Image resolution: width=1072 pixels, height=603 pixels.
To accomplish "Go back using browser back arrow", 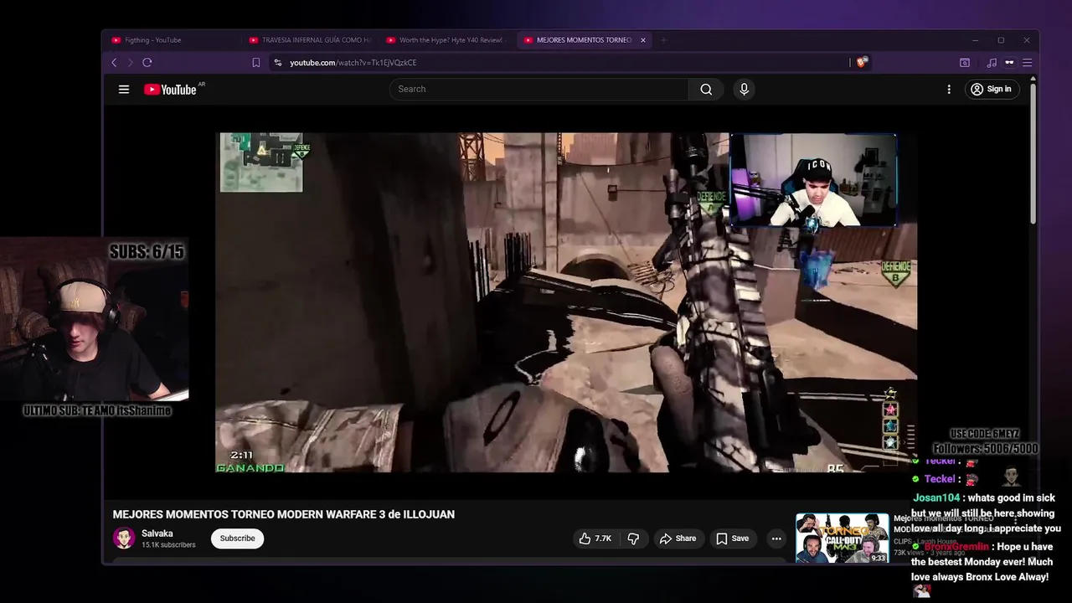I will 115,63.
